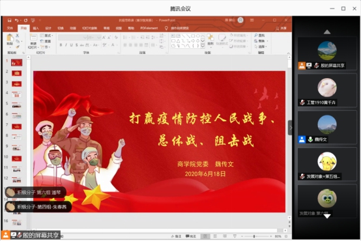Toggle Italic formatting button
This screenshot has width=361, height=241.
pyautogui.click(x=66, y=45)
